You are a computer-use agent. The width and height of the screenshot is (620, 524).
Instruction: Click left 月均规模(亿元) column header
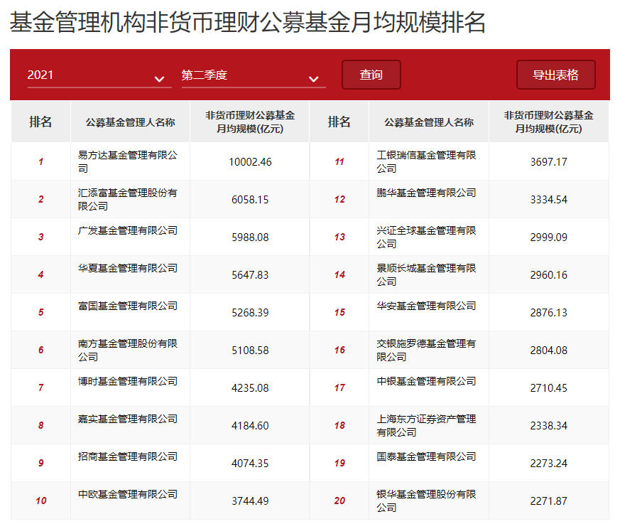[x=249, y=122]
